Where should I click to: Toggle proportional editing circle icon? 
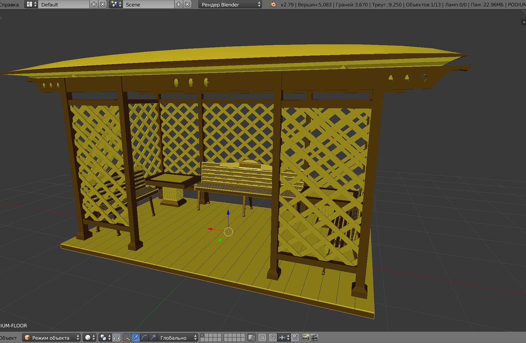pyautogui.click(x=262, y=338)
